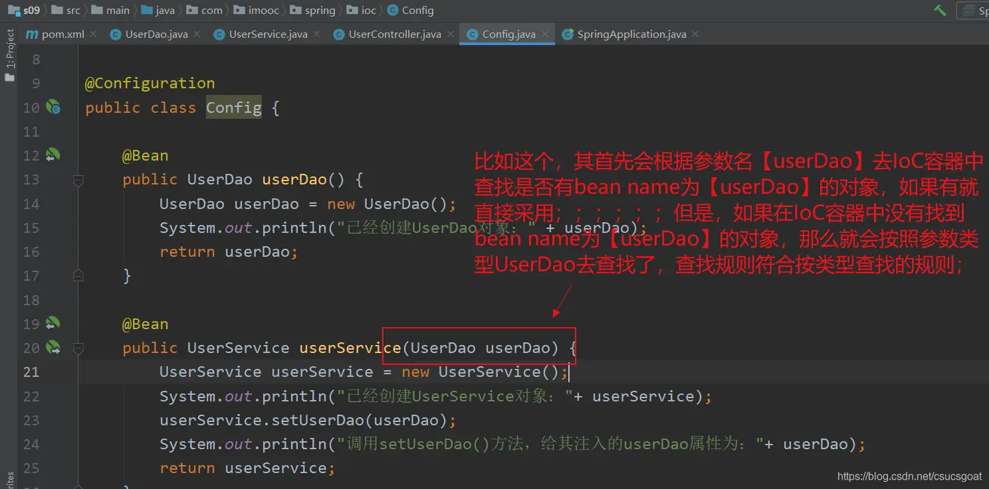
Task: Close the UserDao.java tab
Action: pyautogui.click(x=197, y=34)
